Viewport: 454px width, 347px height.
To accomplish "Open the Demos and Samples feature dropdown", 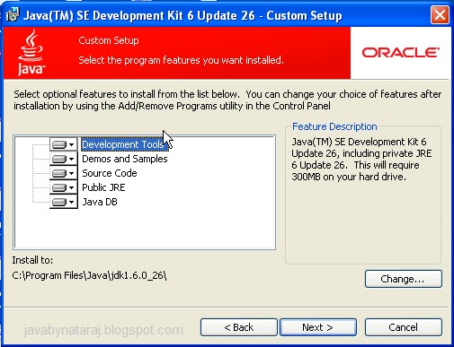I will tap(63, 159).
